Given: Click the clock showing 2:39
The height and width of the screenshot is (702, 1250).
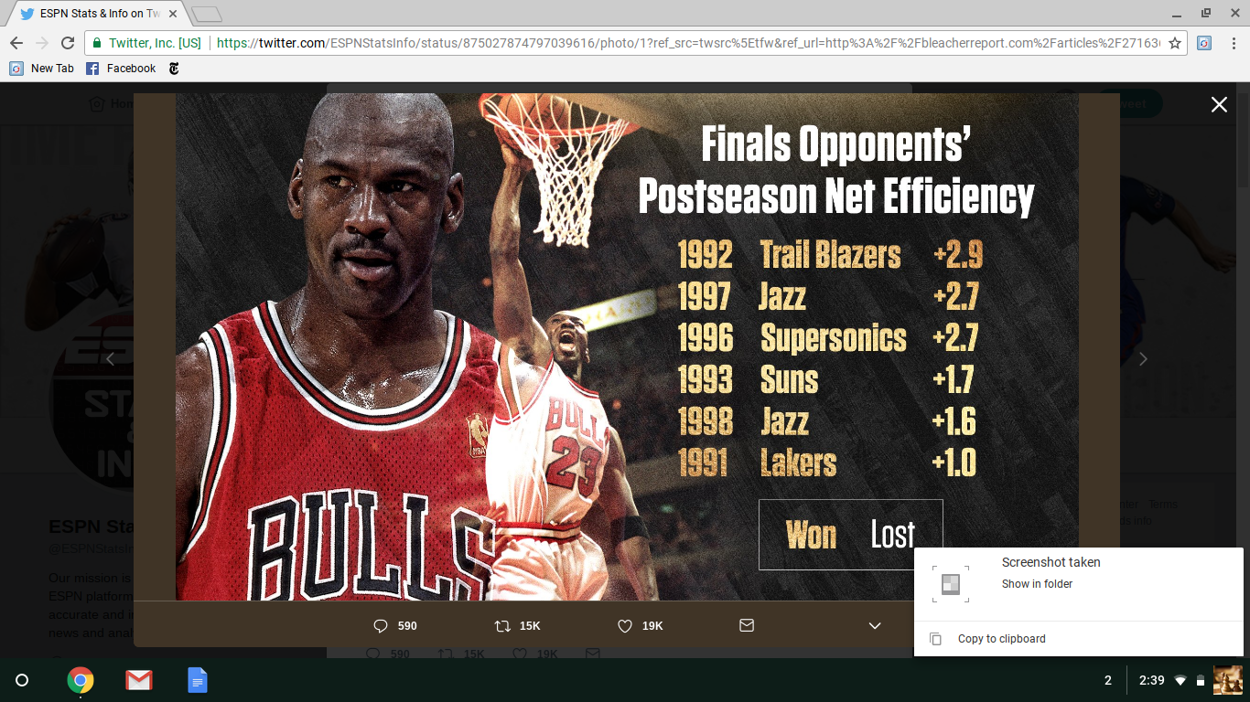Looking at the screenshot, I should pos(1152,680).
